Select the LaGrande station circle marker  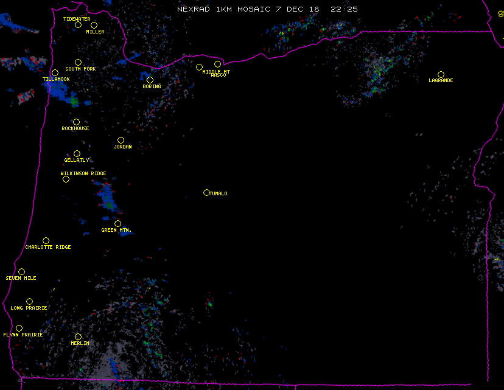click(x=441, y=74)
